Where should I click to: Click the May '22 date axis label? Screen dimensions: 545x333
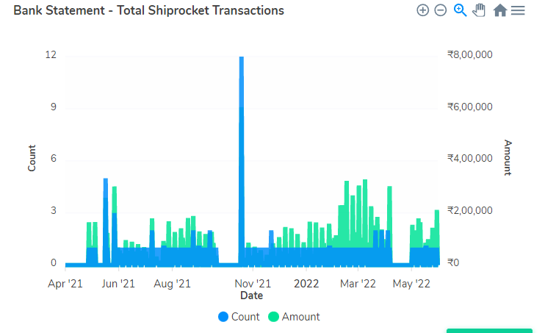point(411,284)
